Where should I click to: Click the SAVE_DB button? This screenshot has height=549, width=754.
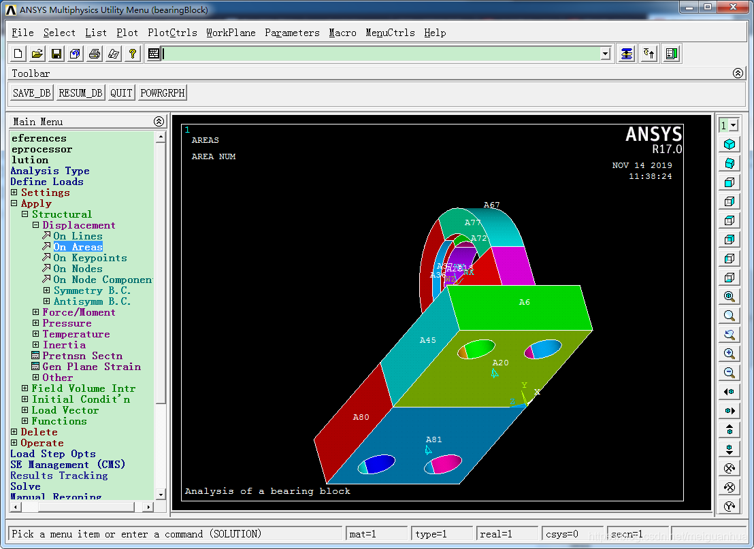point(32,93)
